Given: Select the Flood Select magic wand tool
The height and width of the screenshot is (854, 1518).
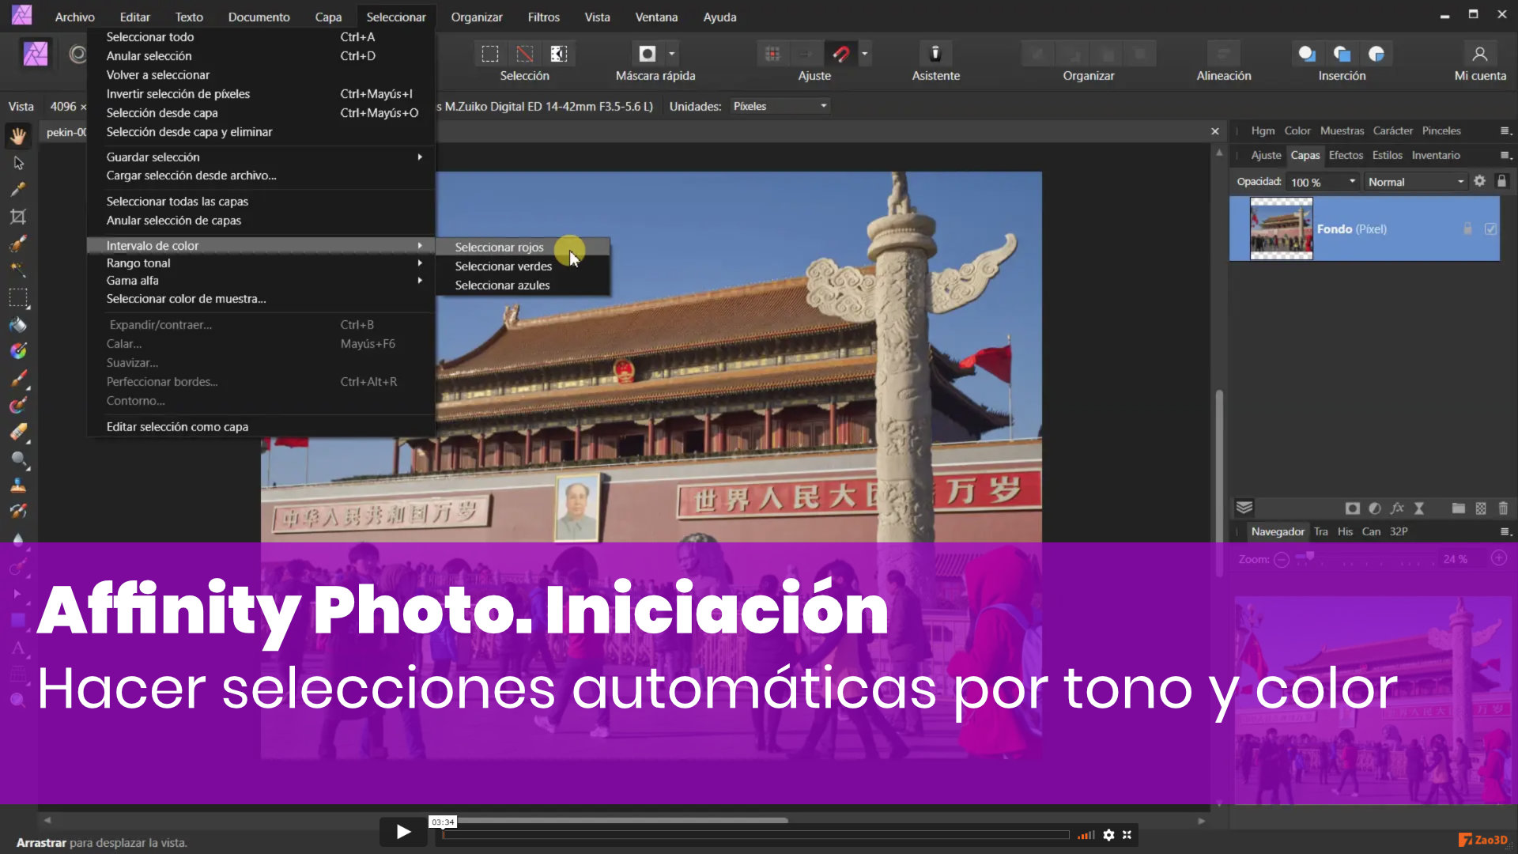Looking at the screenshot, I should tap(18, 270).
